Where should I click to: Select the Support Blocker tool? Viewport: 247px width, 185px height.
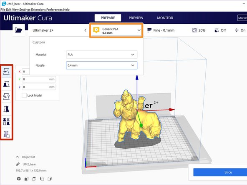pyautogui.click(x=6, y=134)
